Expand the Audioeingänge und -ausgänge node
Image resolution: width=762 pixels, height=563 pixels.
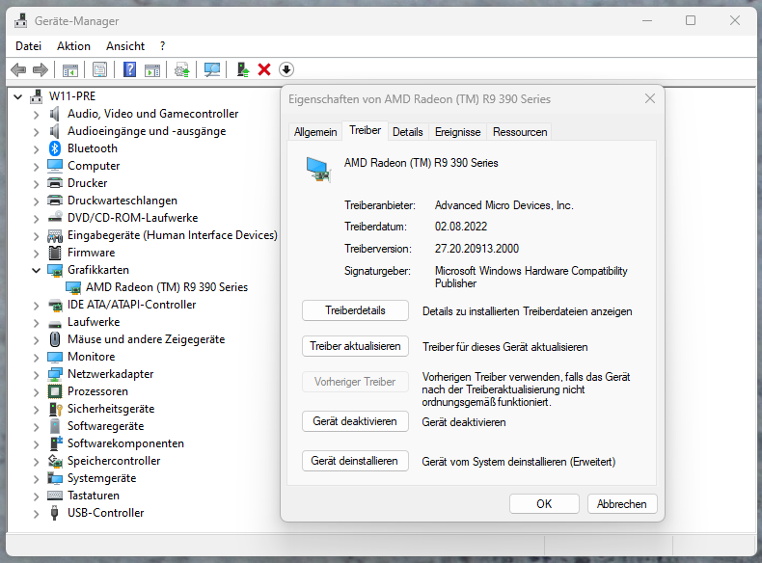pos(36,132)
